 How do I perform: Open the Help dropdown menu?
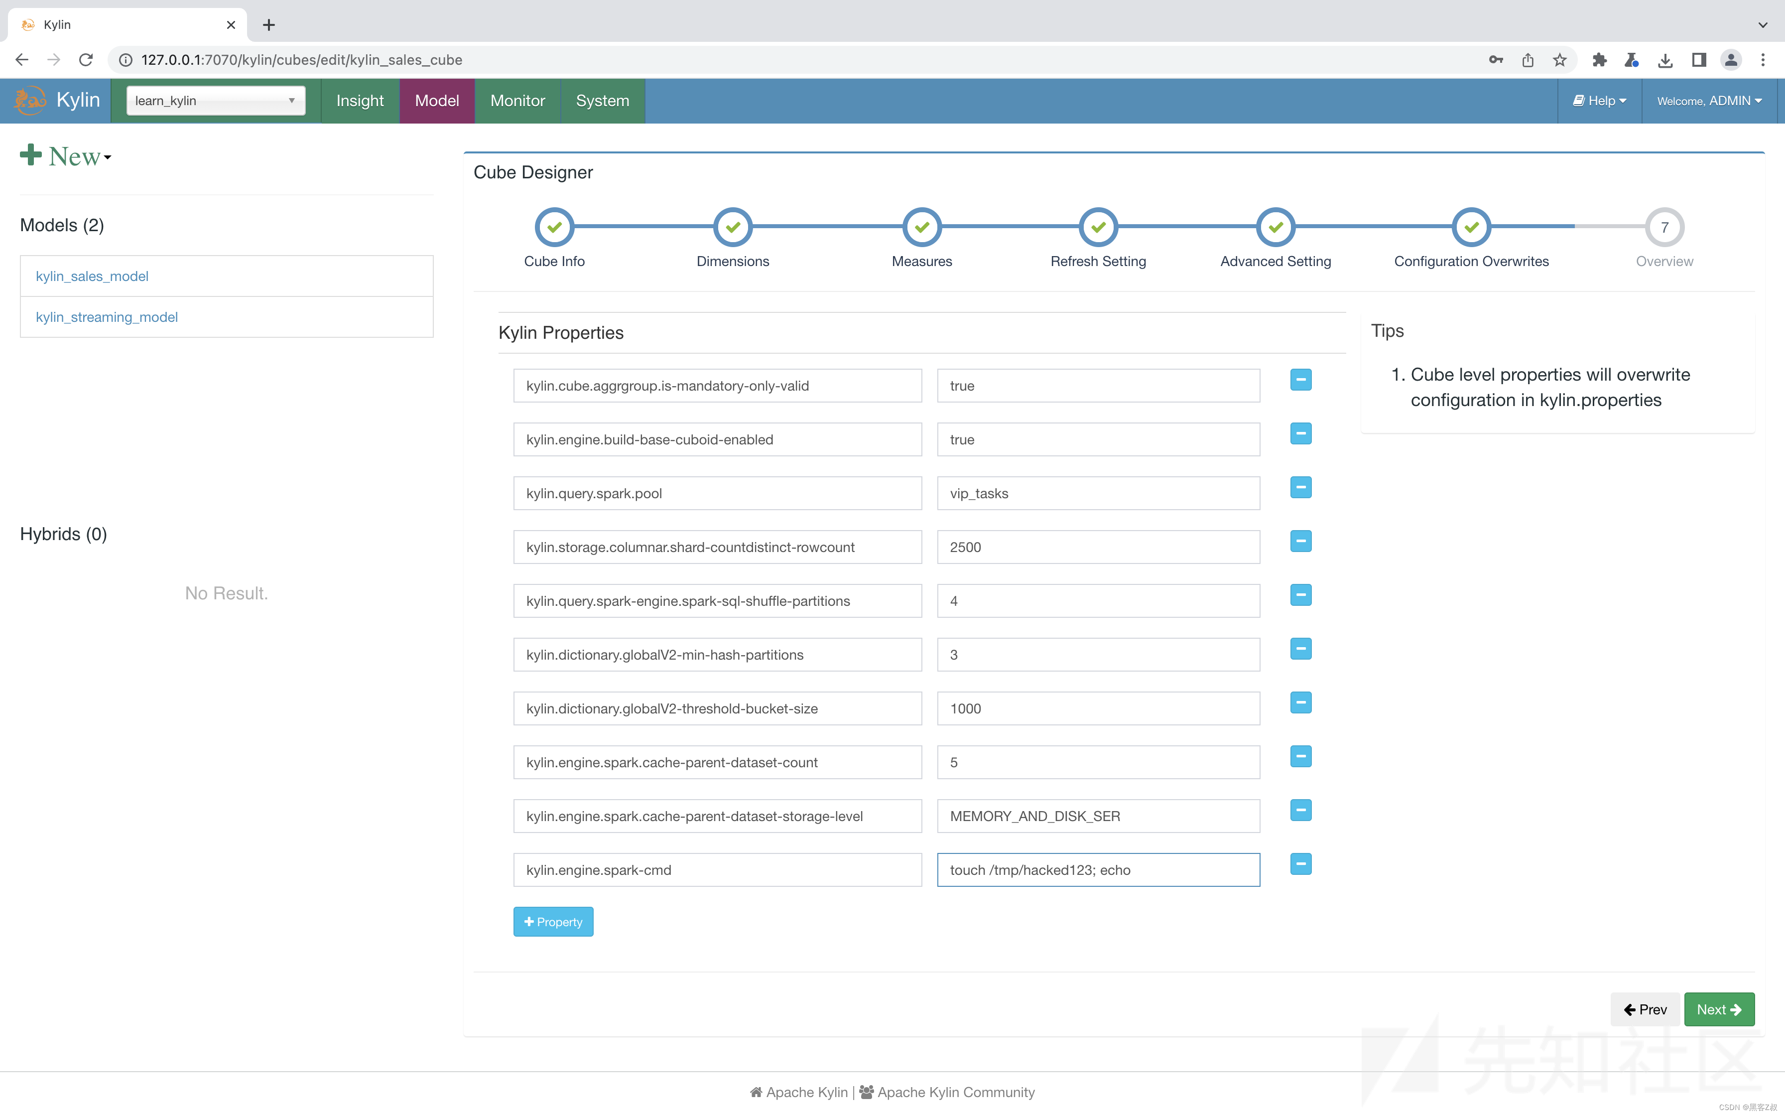[1599, 100]
